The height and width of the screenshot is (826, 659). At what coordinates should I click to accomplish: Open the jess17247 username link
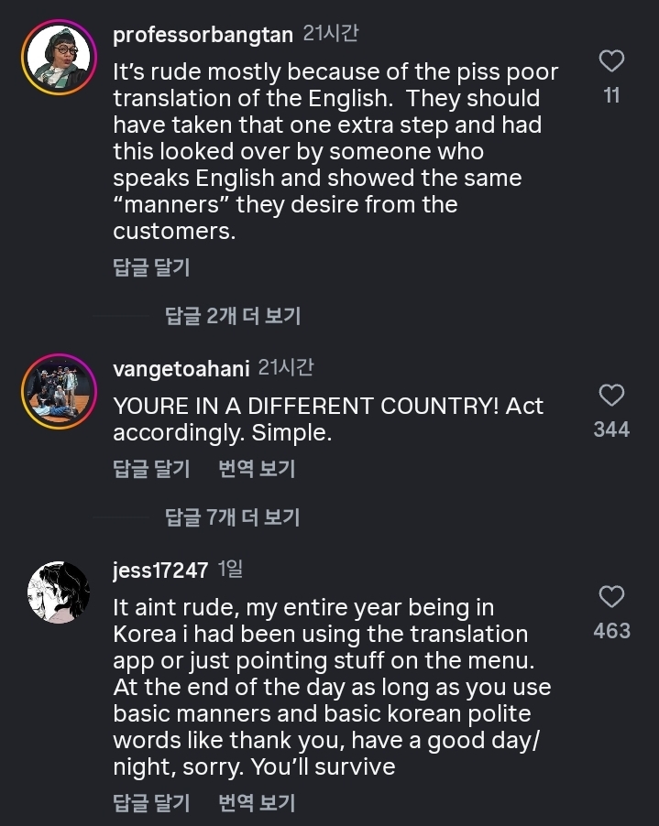click(x=160, y=570)
